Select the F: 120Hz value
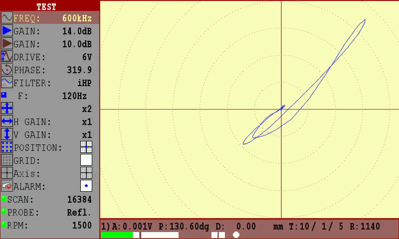The height and width of the screenshot is (239, 399). [74, 96]
